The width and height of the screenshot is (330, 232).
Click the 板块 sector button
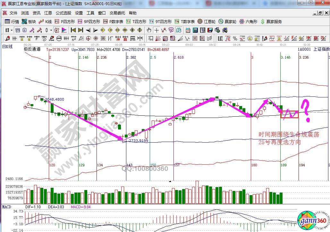(29, 21)
